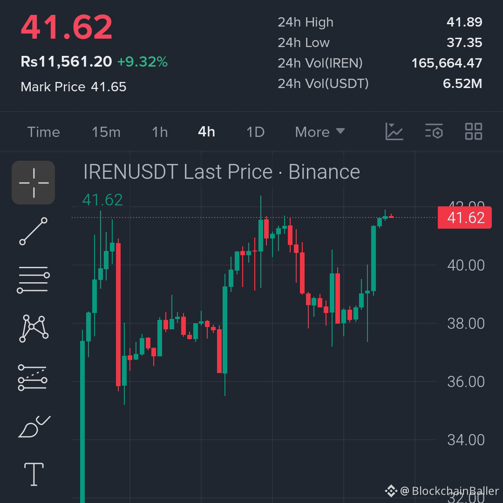Select the 15m interval

click(x=106, y=132)
